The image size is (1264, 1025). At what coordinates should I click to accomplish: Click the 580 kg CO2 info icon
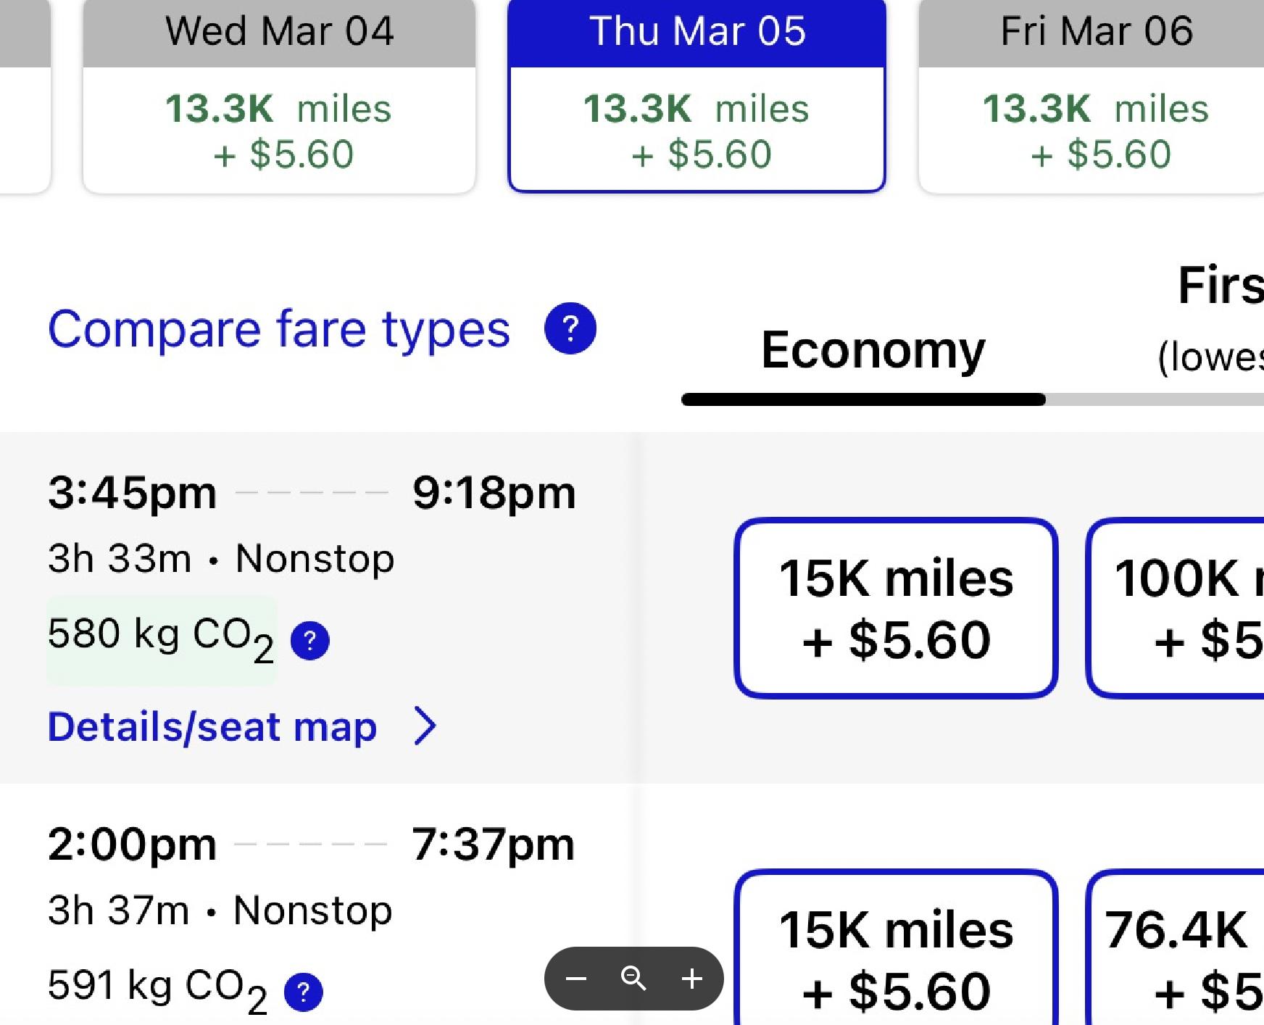310,640
